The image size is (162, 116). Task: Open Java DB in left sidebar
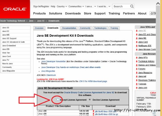tap(16, 49)
